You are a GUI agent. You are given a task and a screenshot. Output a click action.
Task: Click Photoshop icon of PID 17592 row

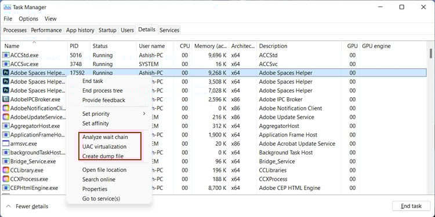coord(6,73)
